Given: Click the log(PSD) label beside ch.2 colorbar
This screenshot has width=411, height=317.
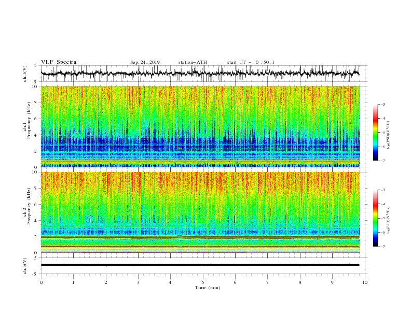Looking at the screenshot, I should (x=388, y=220).
